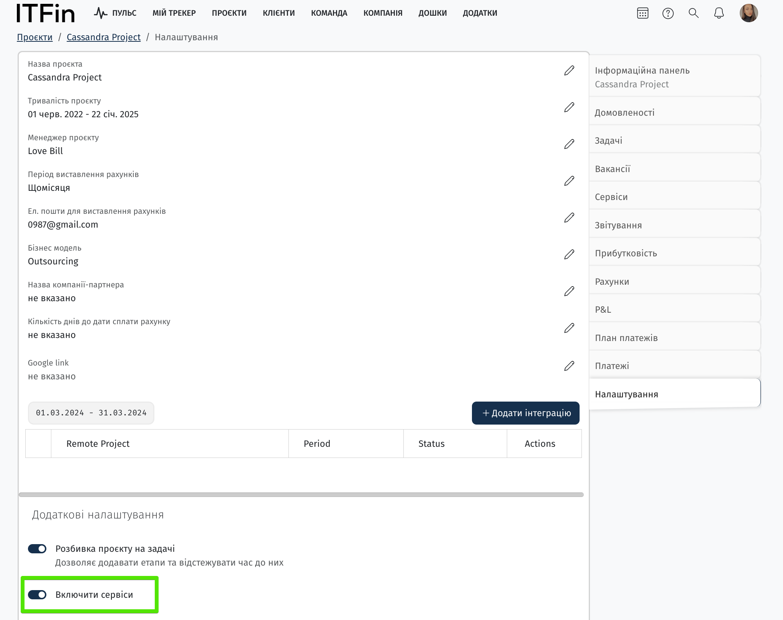Screen dimensions: 783x620
Task: Open Прибутковість sidebar tab
Action: click(x=675, y=252)
